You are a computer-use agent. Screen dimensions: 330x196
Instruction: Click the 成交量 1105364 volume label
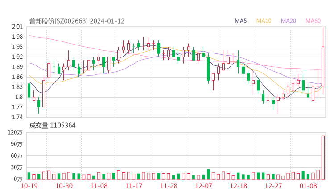tap(52, 126)
